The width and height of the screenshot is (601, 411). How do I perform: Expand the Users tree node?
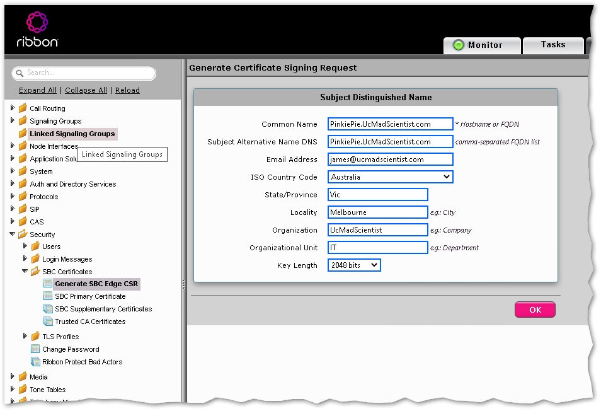25,246
